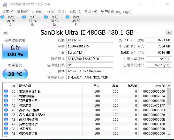Click the 最差 column header
The image size is (174, 140).
110,86
